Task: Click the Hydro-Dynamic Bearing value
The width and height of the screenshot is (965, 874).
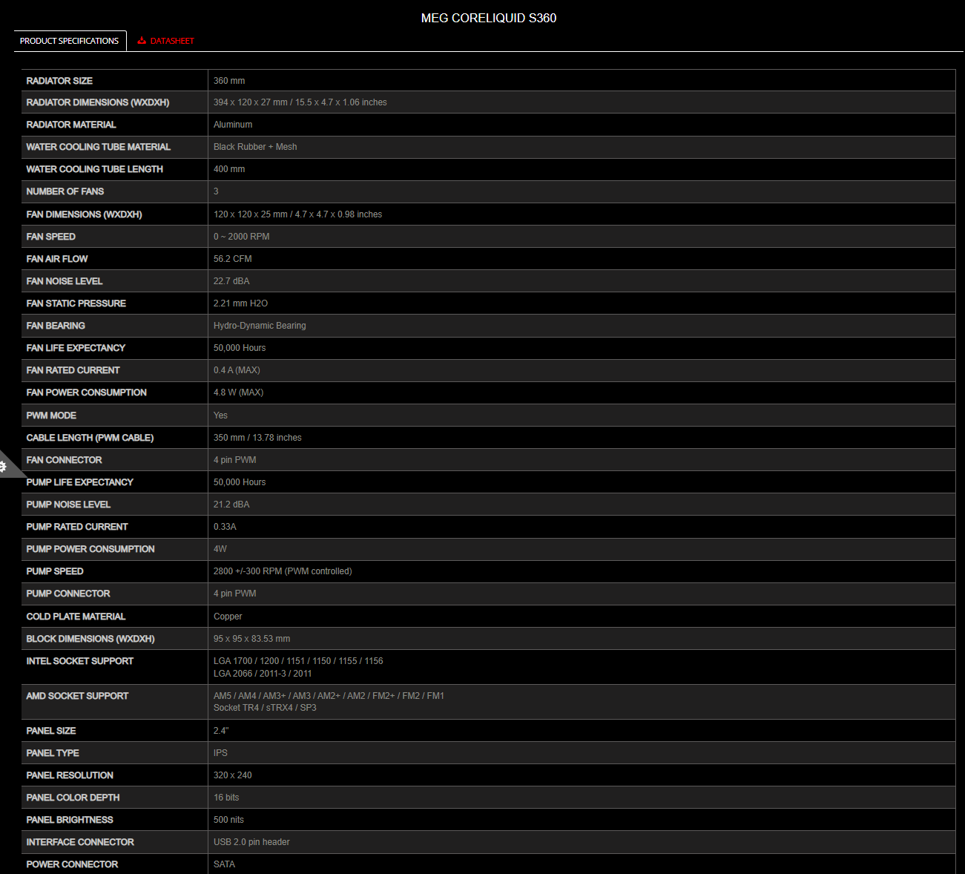Action: [260, 326]
